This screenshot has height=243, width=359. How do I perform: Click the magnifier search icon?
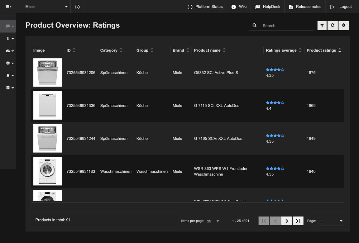pos(254,25)
